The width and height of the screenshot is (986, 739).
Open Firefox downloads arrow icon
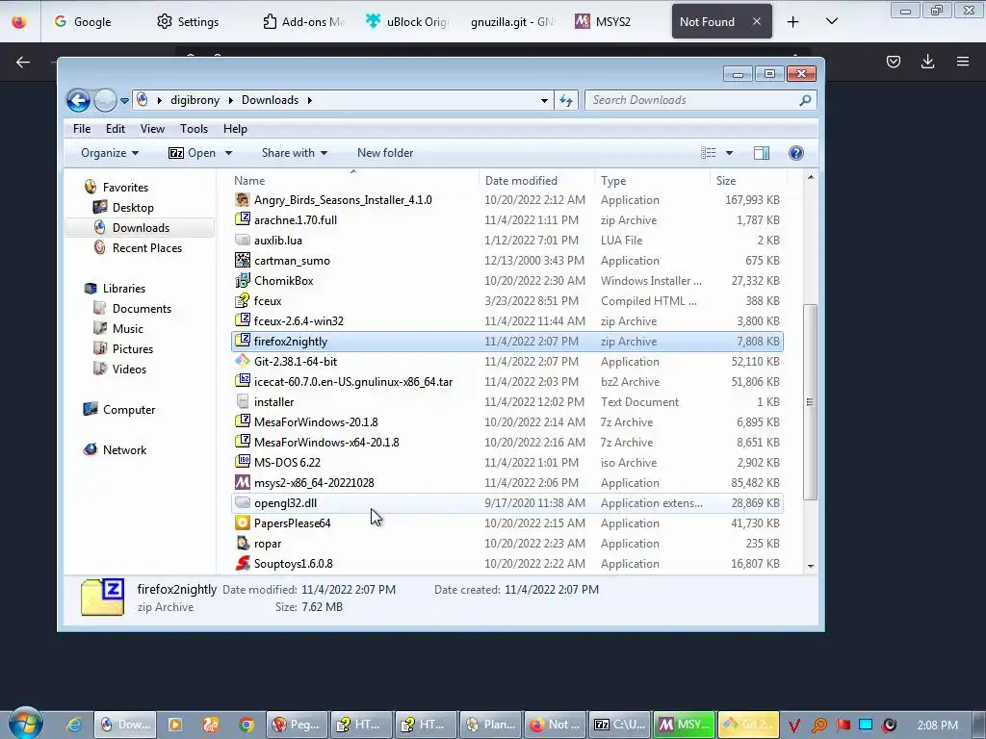click(x=927, y=61)
